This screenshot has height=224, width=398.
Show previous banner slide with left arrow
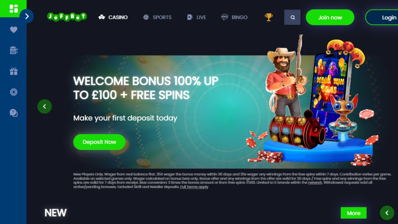(44, 107)
